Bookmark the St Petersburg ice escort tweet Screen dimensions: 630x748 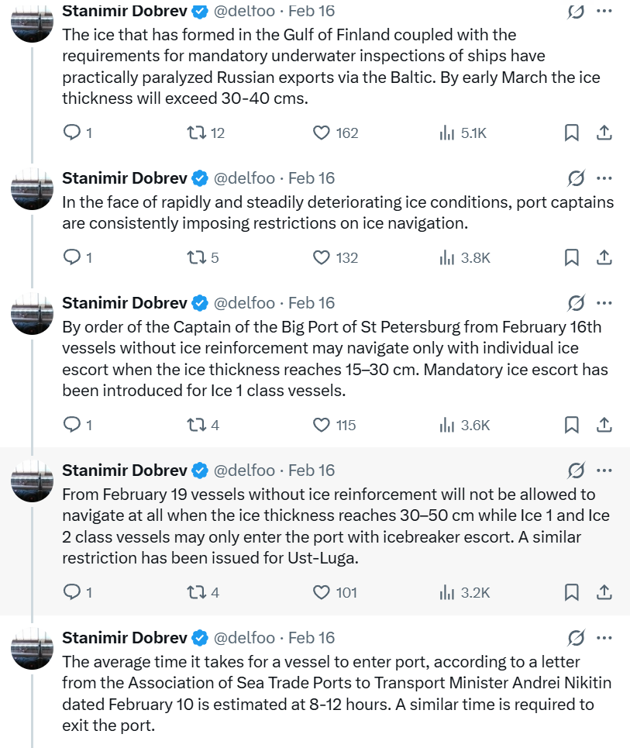pyautogui.click(x=571, y=425)
